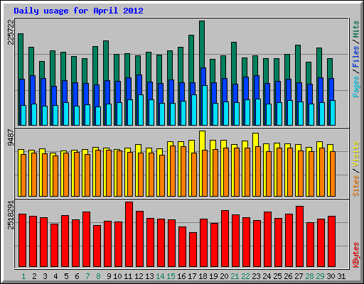This screenshot has width=364, height=284.
Task: Click day 3 on the x-axis
Action: click(x=45, y=276)
